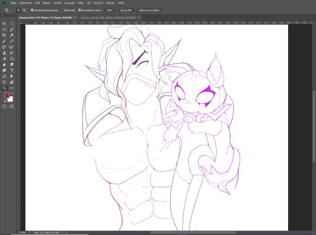Screen dimensions: 316x235
Task: Click the zoom percentage field in status bar
Action: (x=22, y=233)
